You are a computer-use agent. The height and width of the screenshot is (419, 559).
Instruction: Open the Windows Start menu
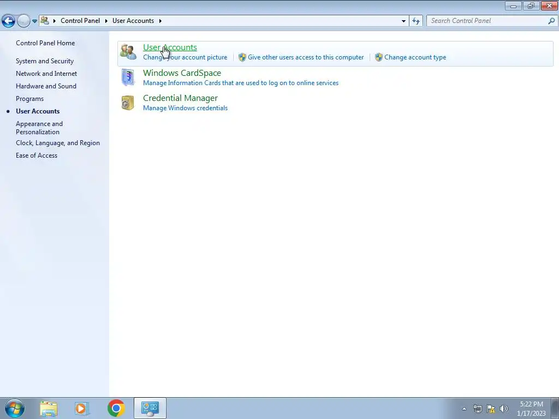[x=15, y=408]
